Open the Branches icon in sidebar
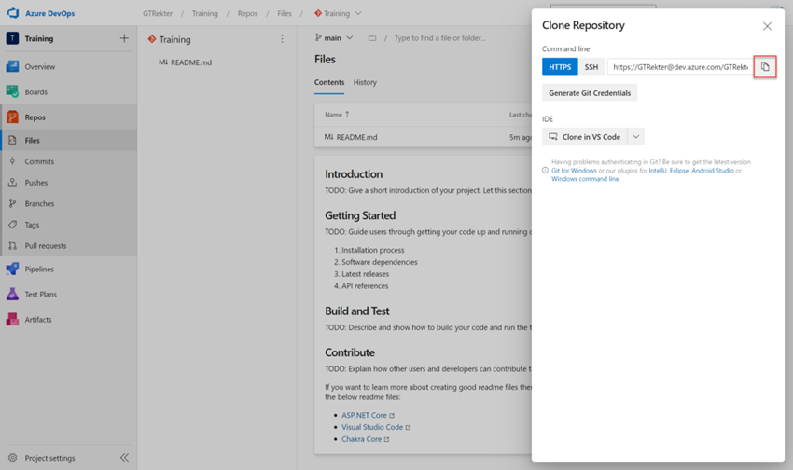 pos(13,203)
